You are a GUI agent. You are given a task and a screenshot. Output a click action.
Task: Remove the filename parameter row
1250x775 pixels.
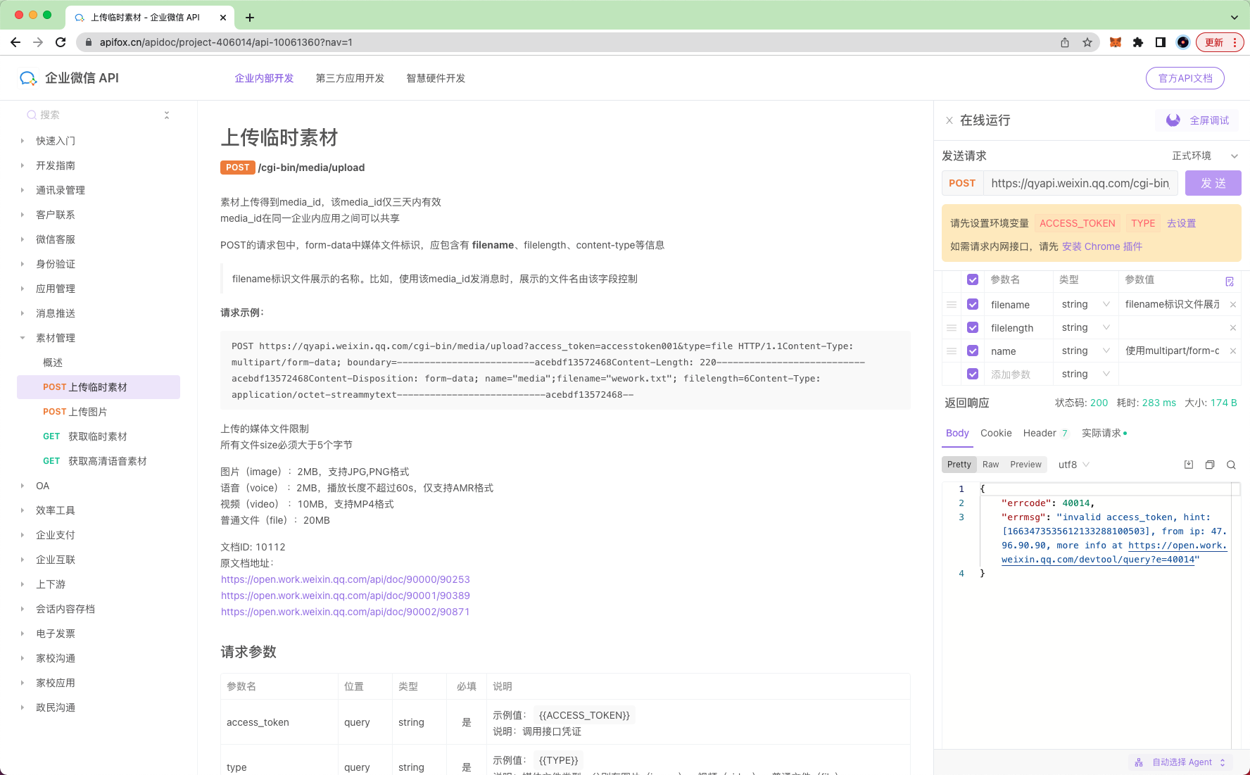coord(1233,305)
